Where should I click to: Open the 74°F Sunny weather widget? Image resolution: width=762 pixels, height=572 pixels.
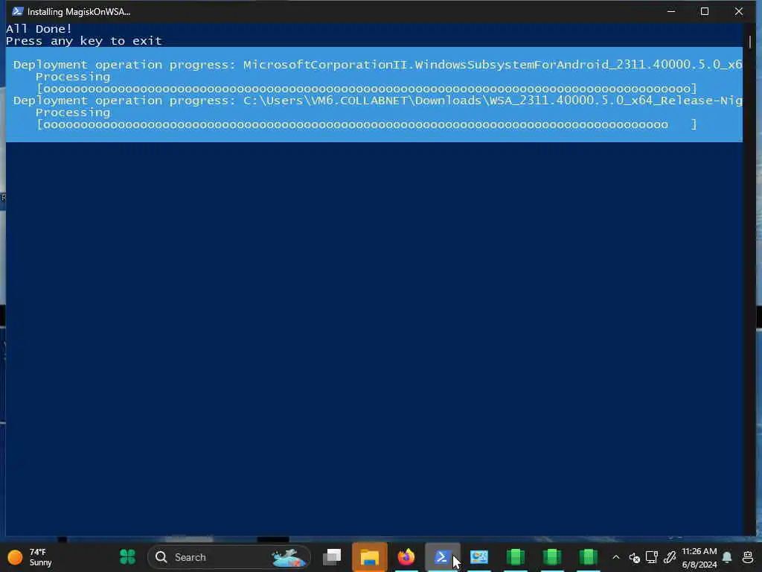30,557
